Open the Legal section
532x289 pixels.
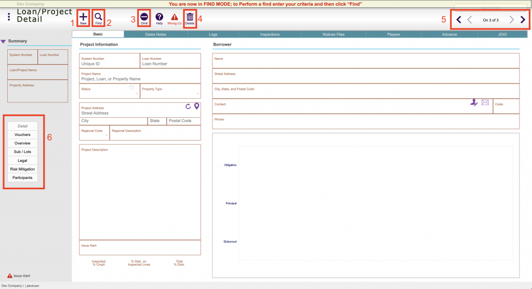(x=22, y=161)
